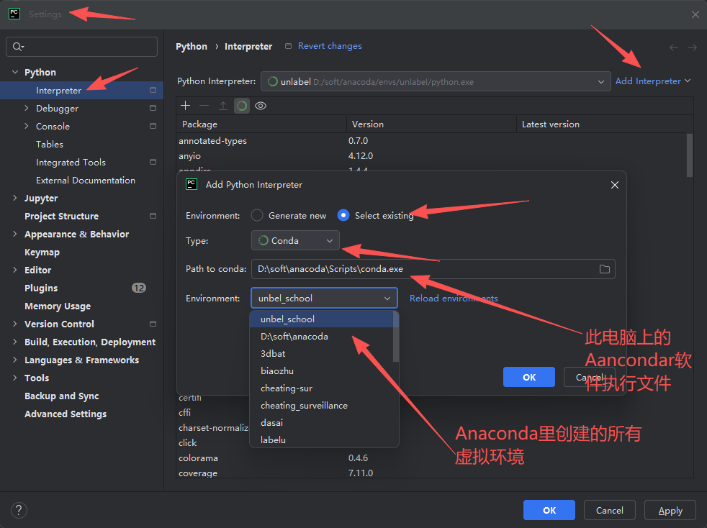Click project-level icon next to Version Control
The height and width of the screenshot is (528, 707).
point(153,324)
